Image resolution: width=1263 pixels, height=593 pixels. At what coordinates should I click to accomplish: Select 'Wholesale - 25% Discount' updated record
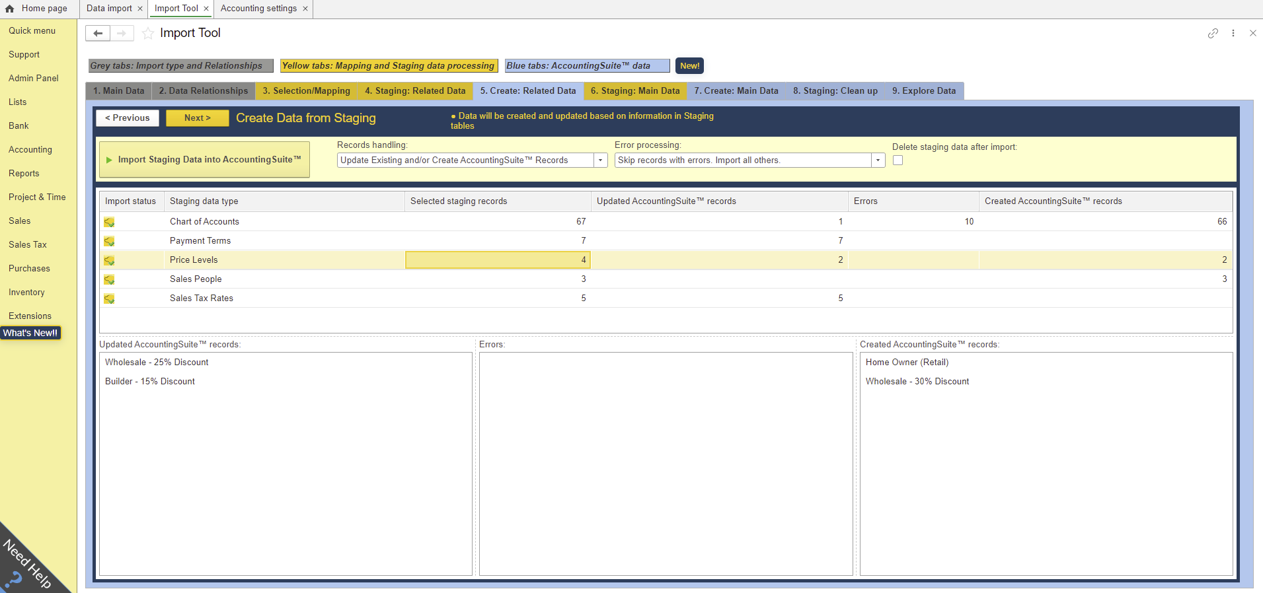pos(157,363)
